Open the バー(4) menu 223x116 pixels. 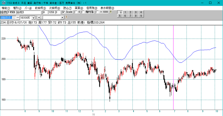tap(28, 8)
